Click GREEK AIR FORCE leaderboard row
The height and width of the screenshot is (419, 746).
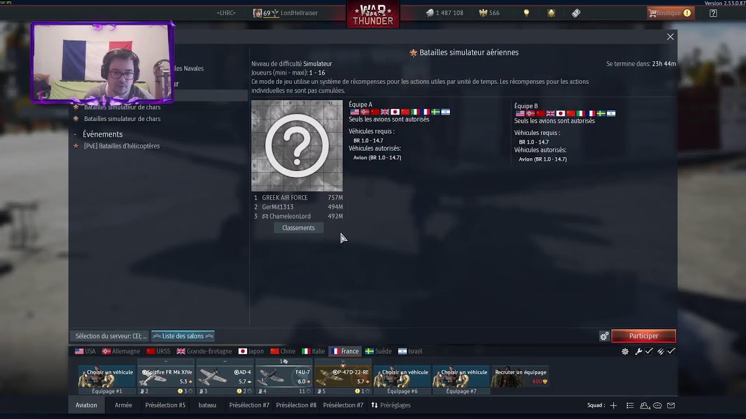click(298, 198)
